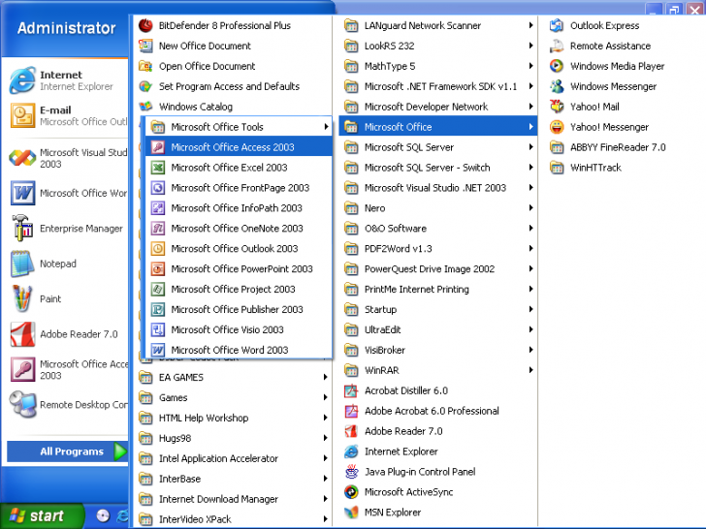Open the VisiBroker folder entry

[x=438, y=350]
